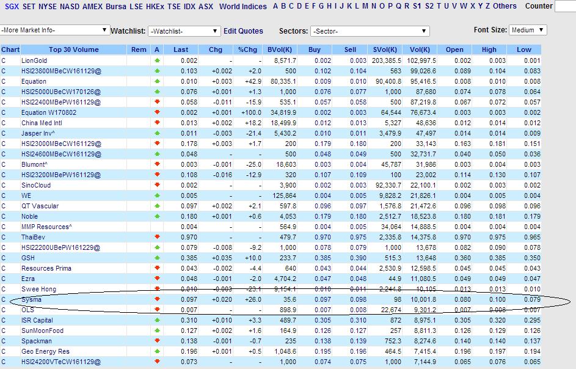Open the chart for ThaiBev
The width and height of the screenshot is (576, 369).
5,237
